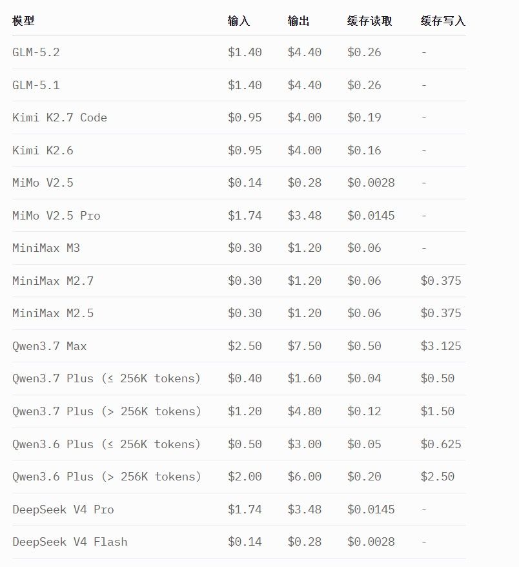Click the Qwen3.7 Max input price $2.50
Screen dimensions: 519x567
click(x=245, y=346)
